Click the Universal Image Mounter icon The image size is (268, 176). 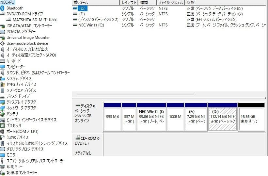(x=2, y=38)
